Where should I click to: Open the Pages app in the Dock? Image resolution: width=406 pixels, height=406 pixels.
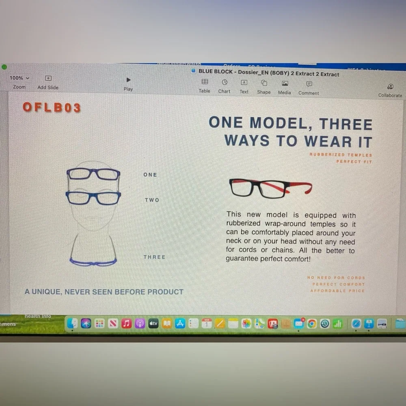[x=220, y=324]
